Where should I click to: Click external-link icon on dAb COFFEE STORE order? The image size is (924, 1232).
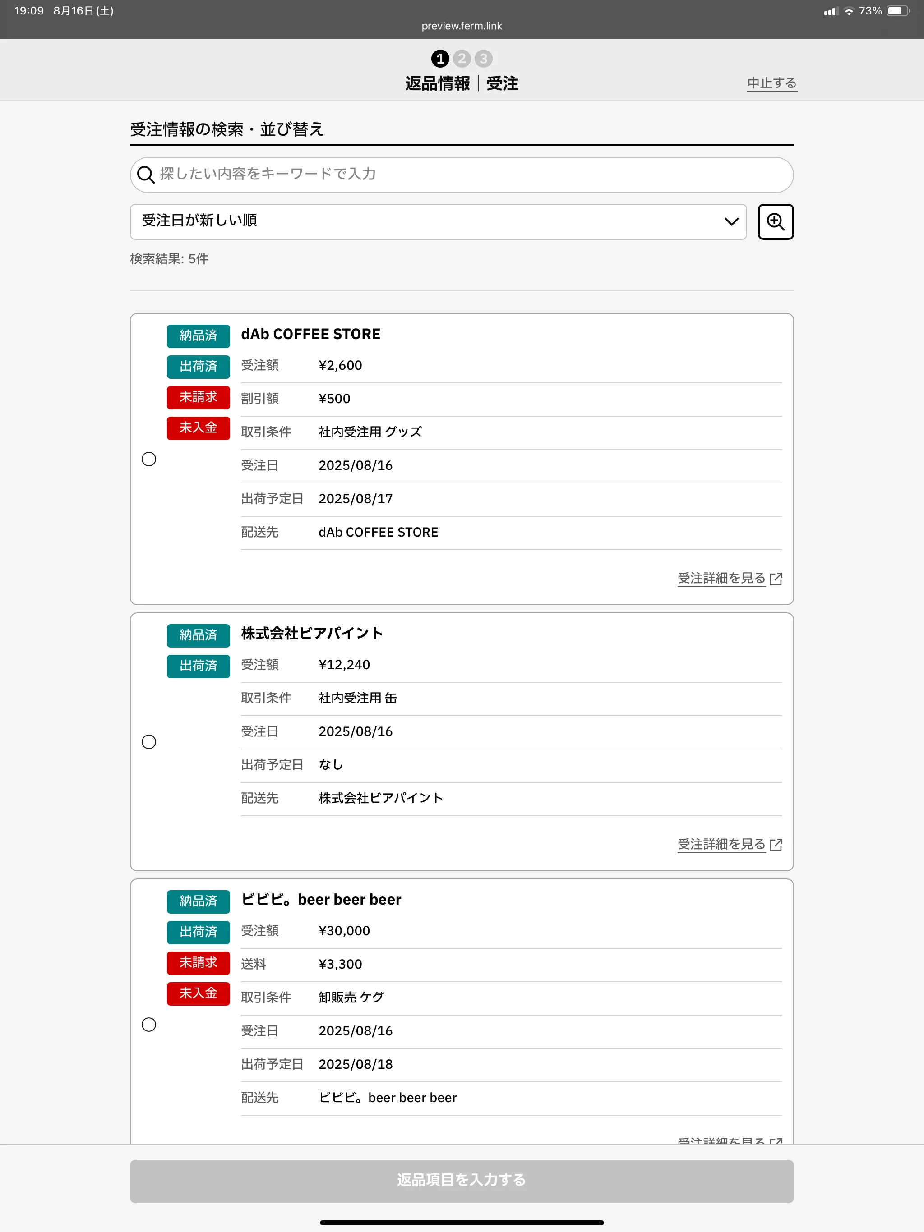(x=776, y=579)
